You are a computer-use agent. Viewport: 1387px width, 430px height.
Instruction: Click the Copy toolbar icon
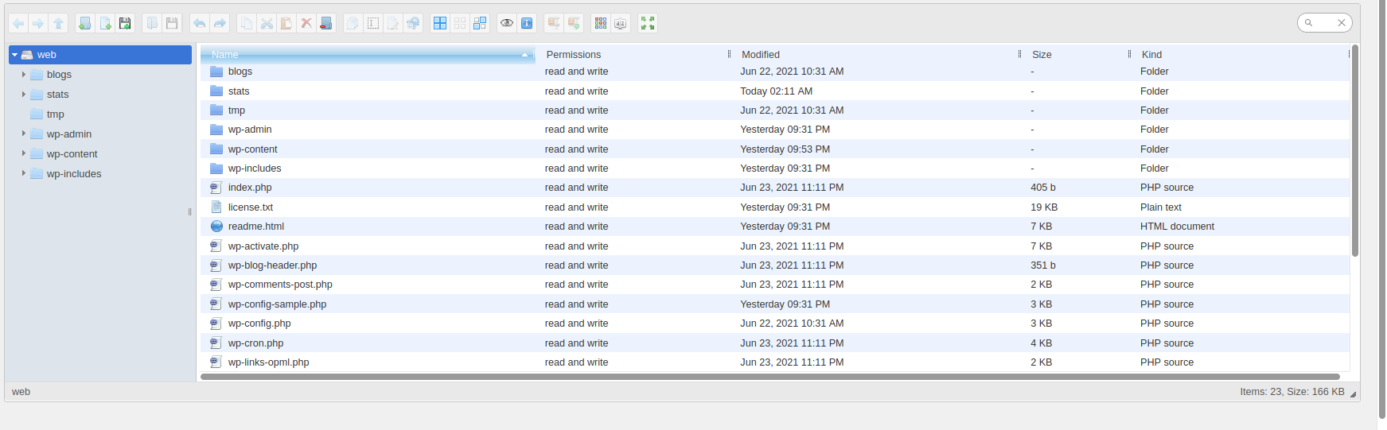247,23
